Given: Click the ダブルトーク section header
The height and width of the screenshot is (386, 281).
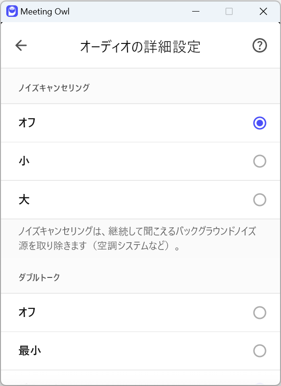Looking at the screenshot, I should [40, 277].
